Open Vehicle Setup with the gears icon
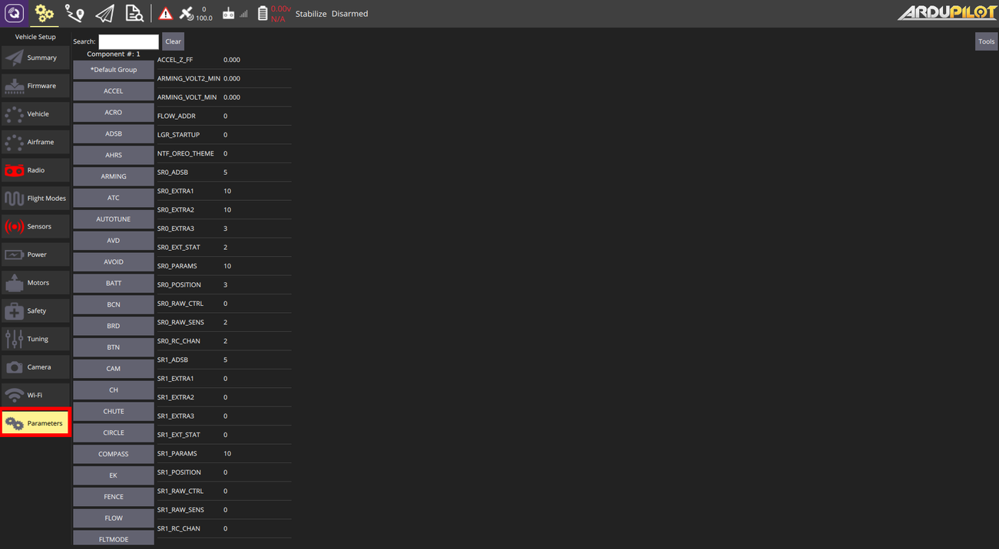The width and height of the screenshot is (999, 549). click(44, 13)
